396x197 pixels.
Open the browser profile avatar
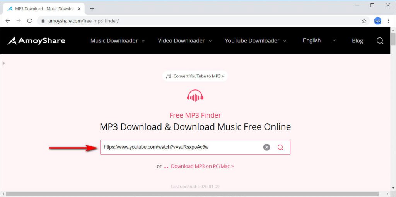click(x=377, y=21)
